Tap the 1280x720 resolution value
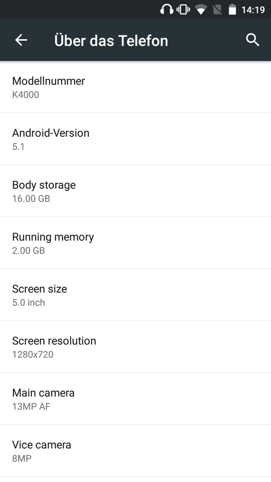The width and height of the screenshot is (271, 482). [33, 354]
